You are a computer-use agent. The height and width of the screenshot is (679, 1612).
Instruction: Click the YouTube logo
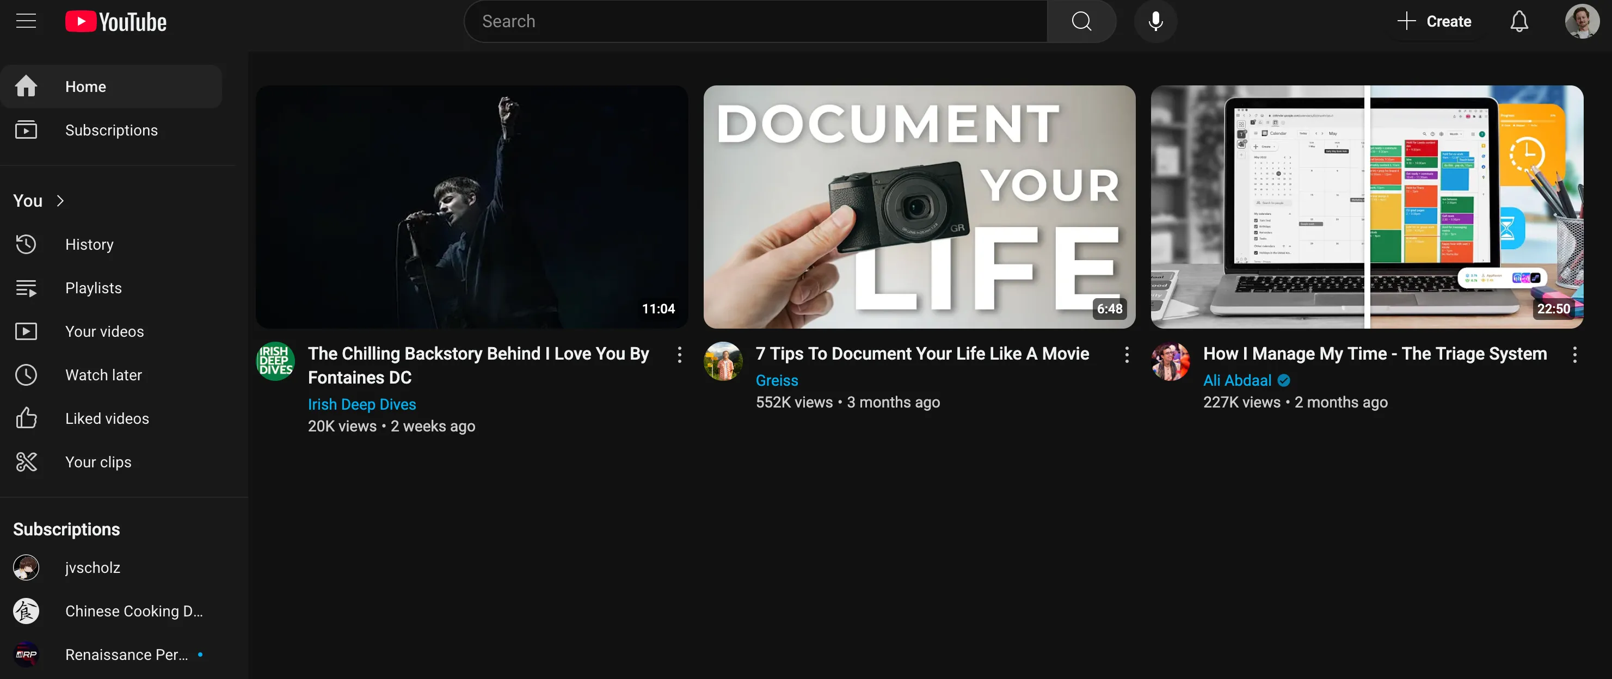115,21
